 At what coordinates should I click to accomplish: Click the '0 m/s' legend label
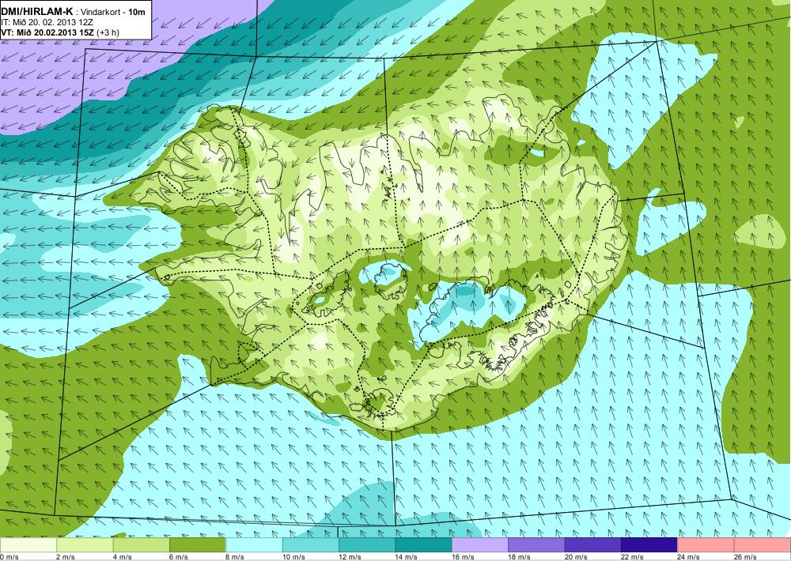pyautogui.click(x=9, y=557)
